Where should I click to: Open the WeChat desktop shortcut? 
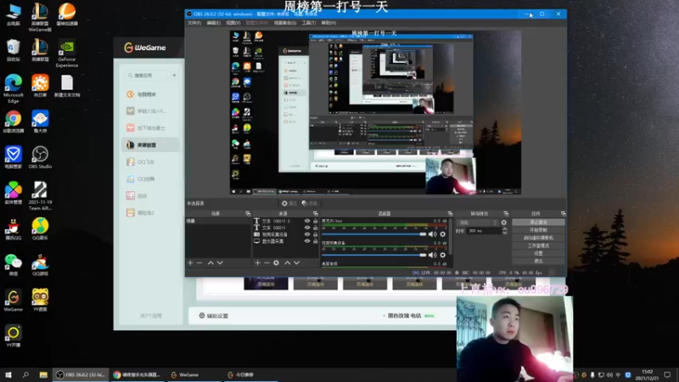pyautogui.click(x=13, y=265)
